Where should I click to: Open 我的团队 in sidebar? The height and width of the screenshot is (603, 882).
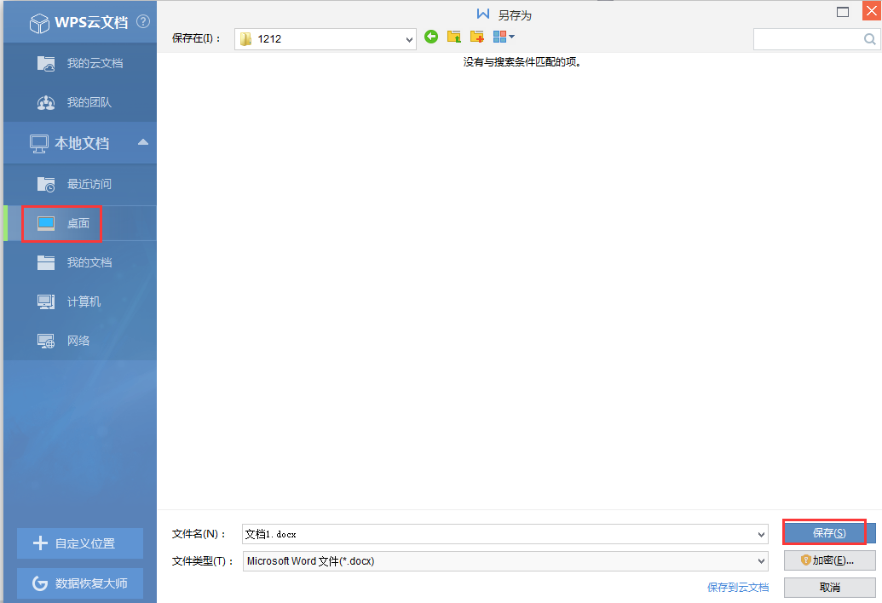89,102
